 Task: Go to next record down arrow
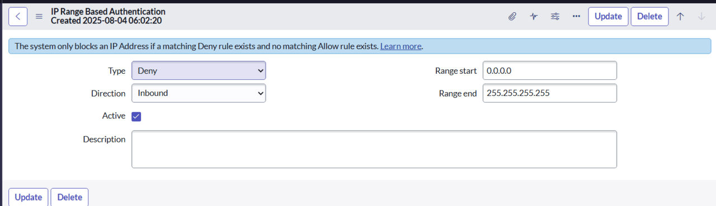pos(701,16)
